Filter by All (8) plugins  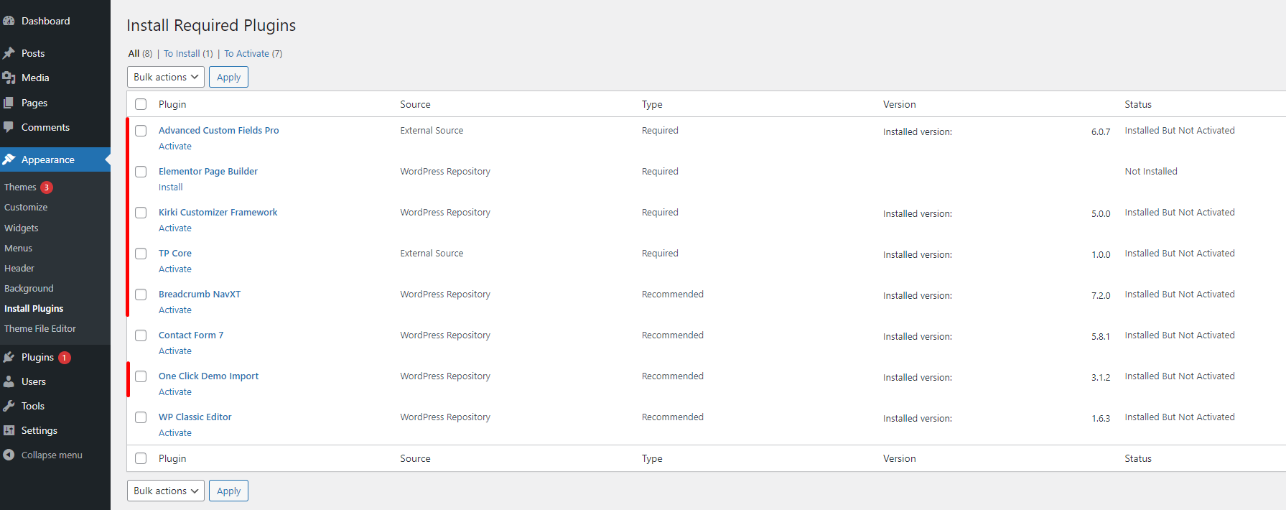pyautogui.click(x=140, y=53)
